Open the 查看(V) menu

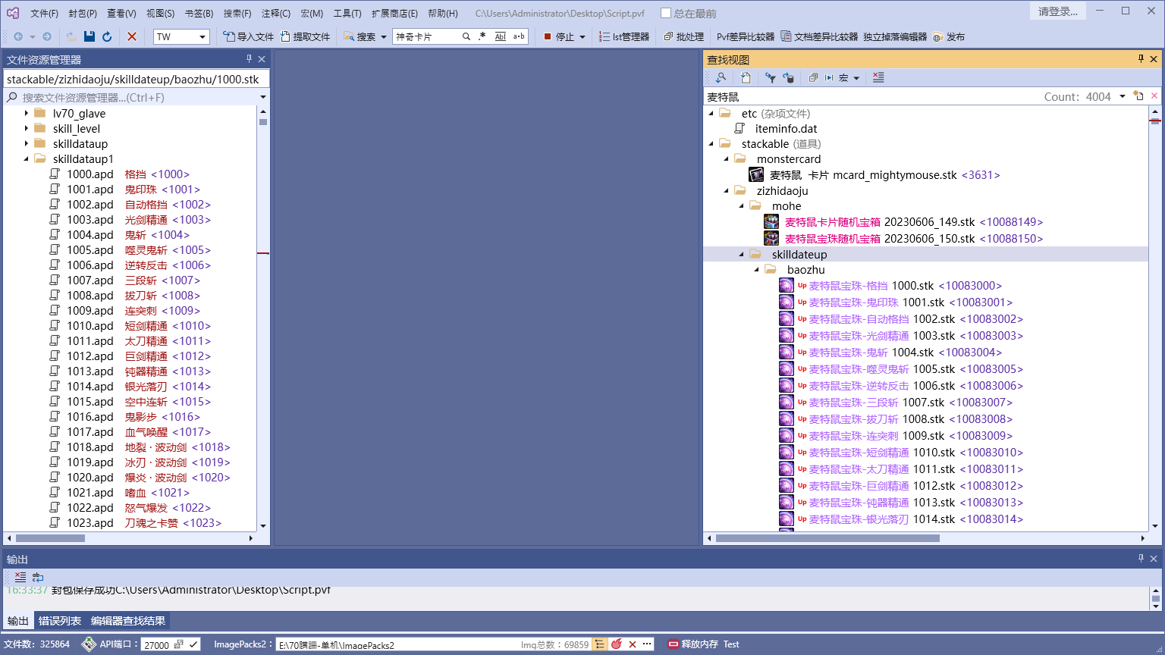[x=121, y=13]
